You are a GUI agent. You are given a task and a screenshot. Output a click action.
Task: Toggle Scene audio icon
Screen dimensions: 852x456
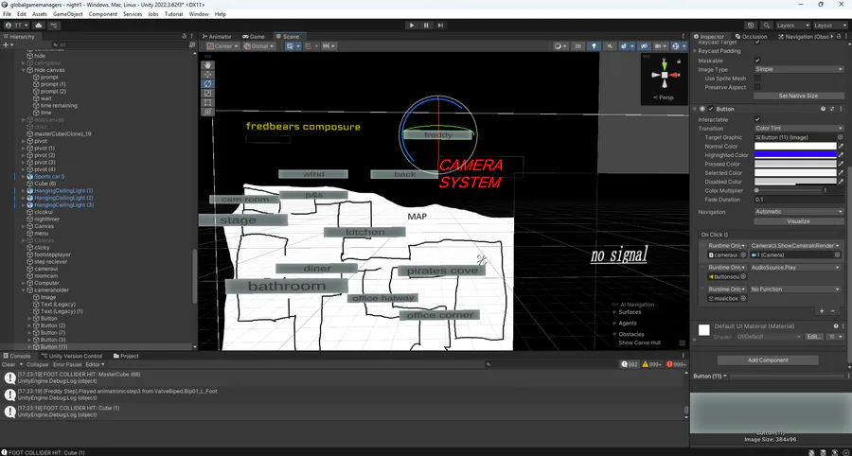(x=610, y=46)
